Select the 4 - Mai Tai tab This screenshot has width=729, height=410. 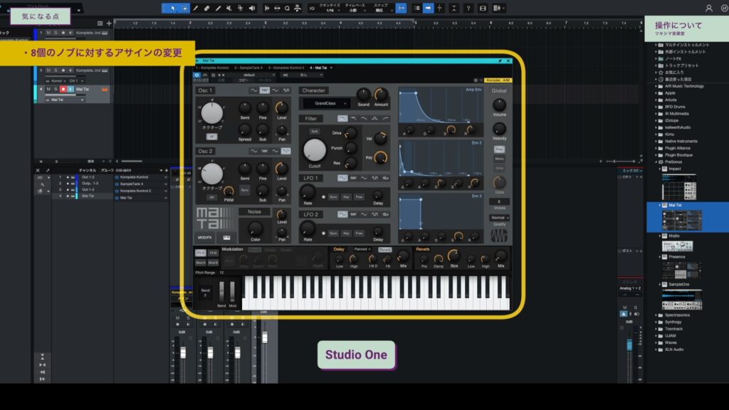[318, 68]
